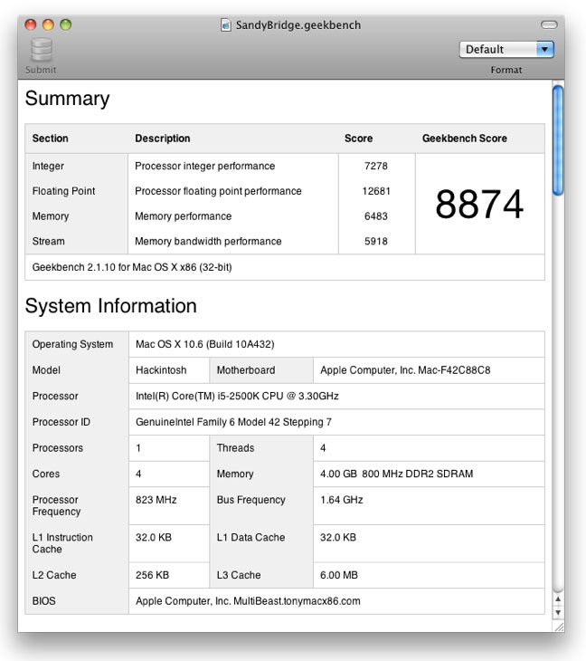The image size is (586, 661).
Task: Select the Intel Core i5-2500K processor text
Action: (237, 396)
